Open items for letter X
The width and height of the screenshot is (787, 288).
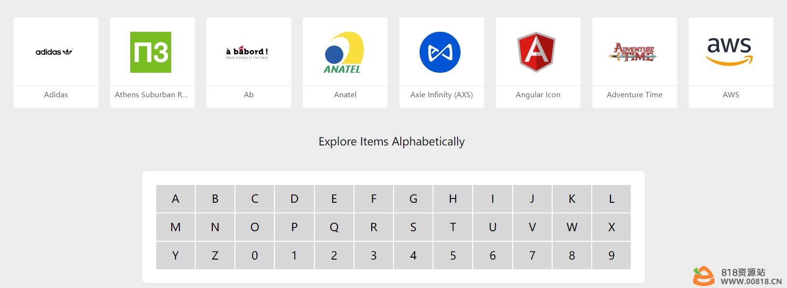(x=611, y=227)
